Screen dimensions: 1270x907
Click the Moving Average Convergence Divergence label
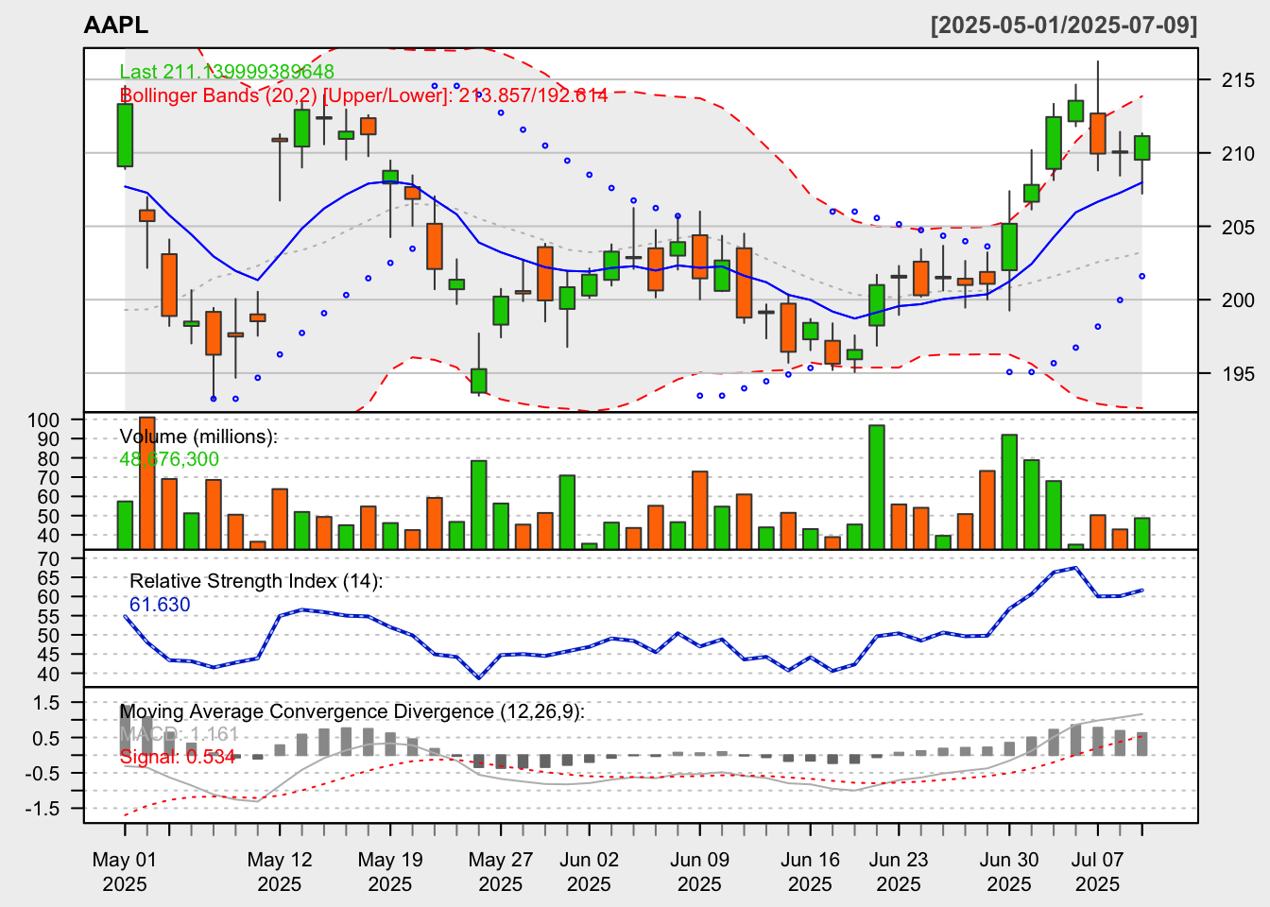point(352,711)
